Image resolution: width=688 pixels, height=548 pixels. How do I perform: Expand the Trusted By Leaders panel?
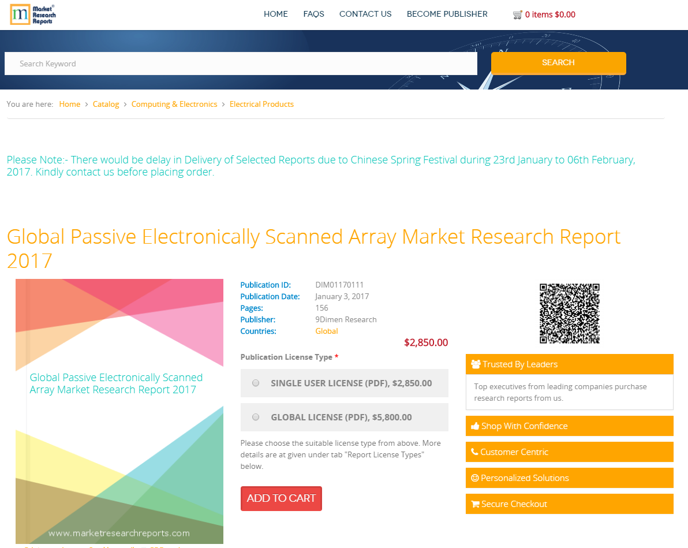(x=570, y=364)
